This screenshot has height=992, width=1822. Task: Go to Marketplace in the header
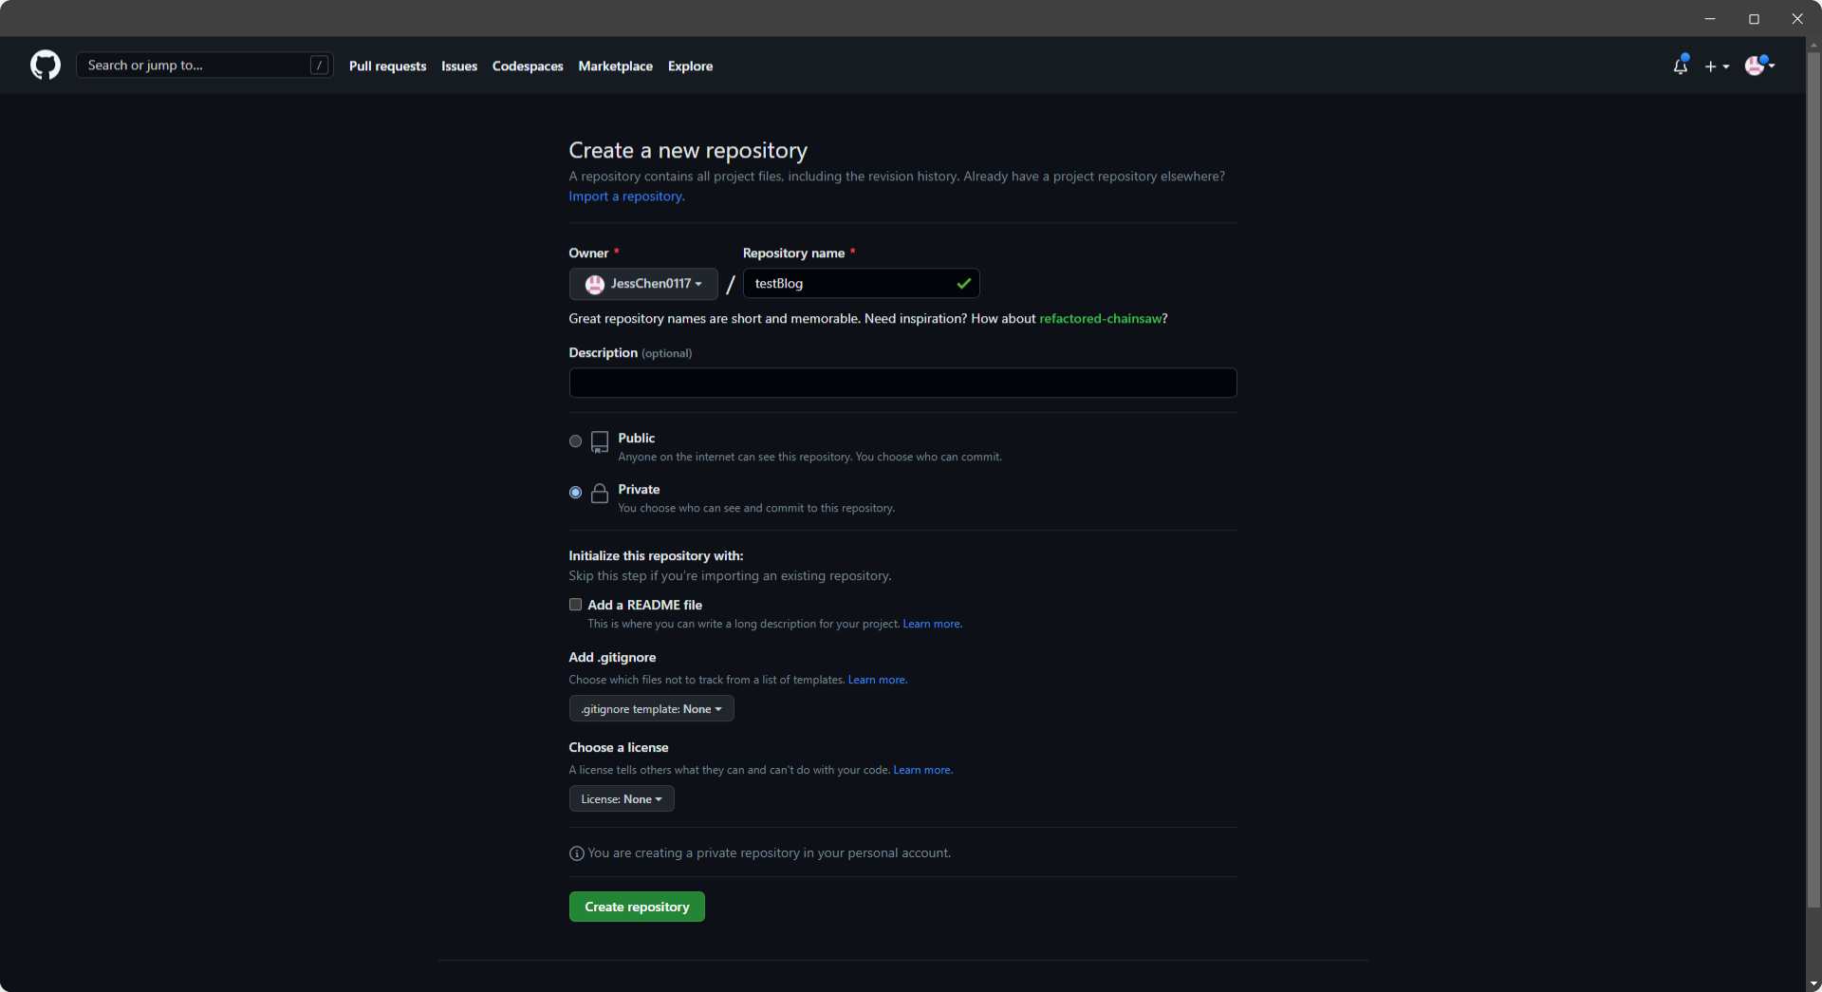[616, 66]
